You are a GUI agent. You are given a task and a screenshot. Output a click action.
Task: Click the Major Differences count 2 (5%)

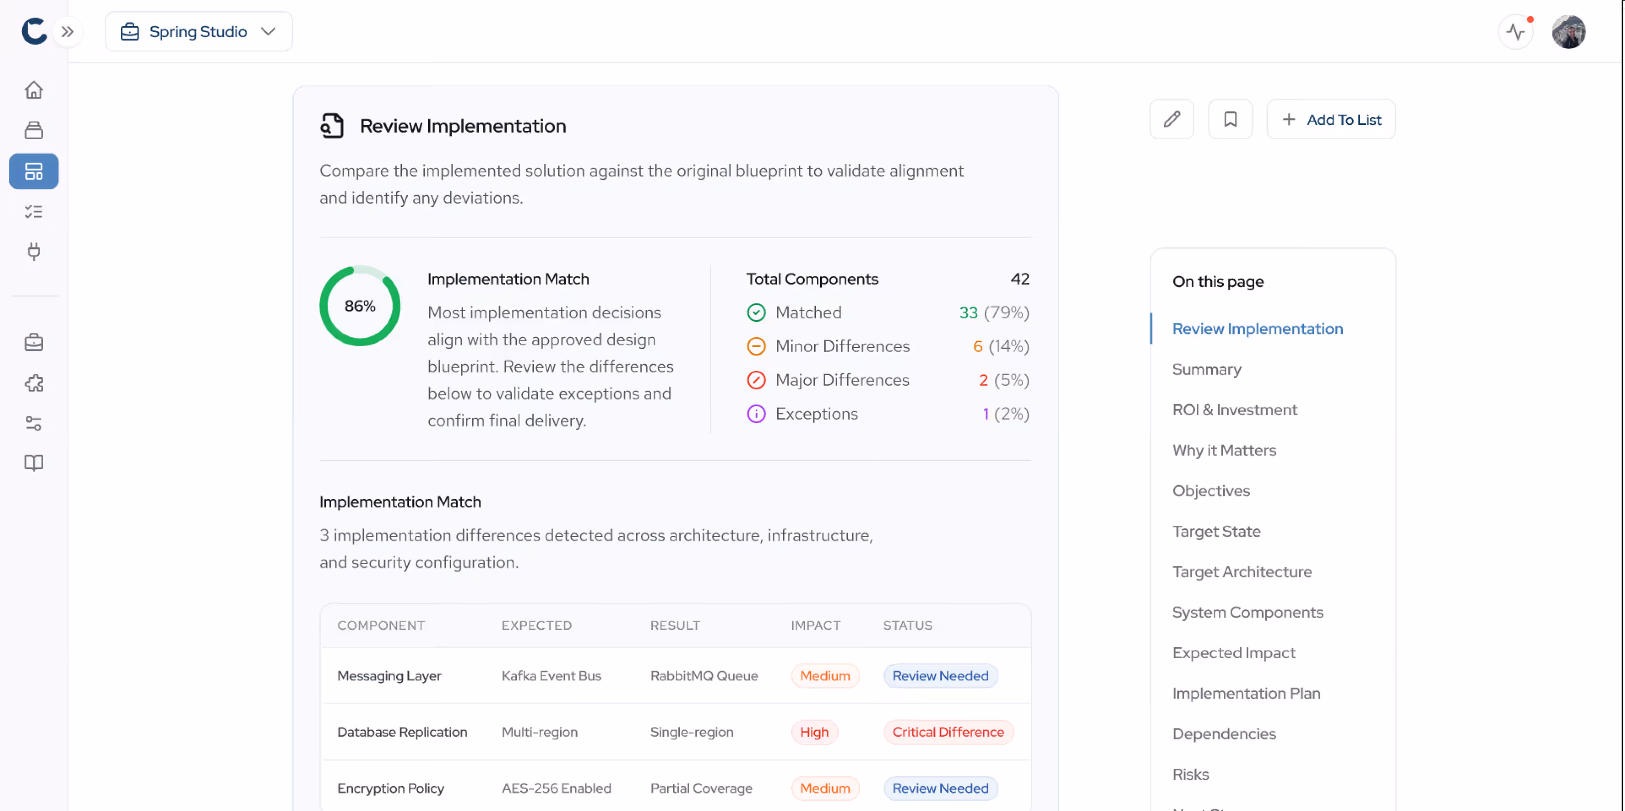[1004, 380]
